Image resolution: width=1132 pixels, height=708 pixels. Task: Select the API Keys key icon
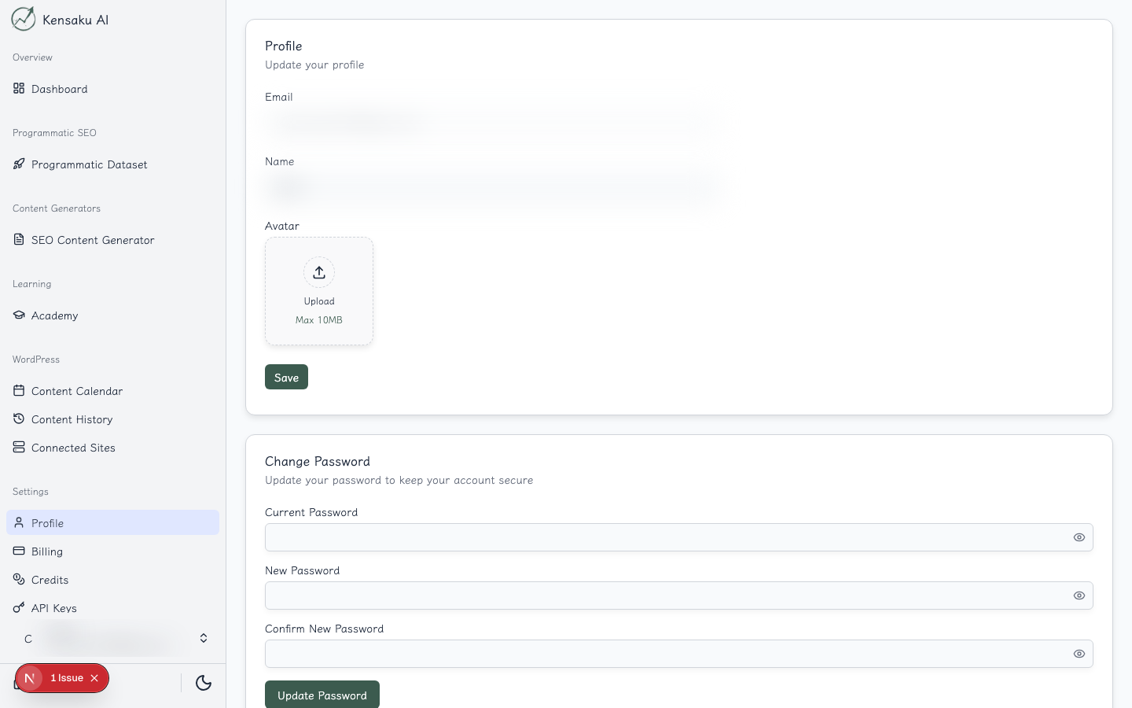point(19,608)
